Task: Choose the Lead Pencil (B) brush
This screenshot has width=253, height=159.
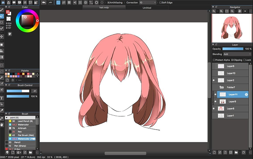Action: [x=22, y=121]
